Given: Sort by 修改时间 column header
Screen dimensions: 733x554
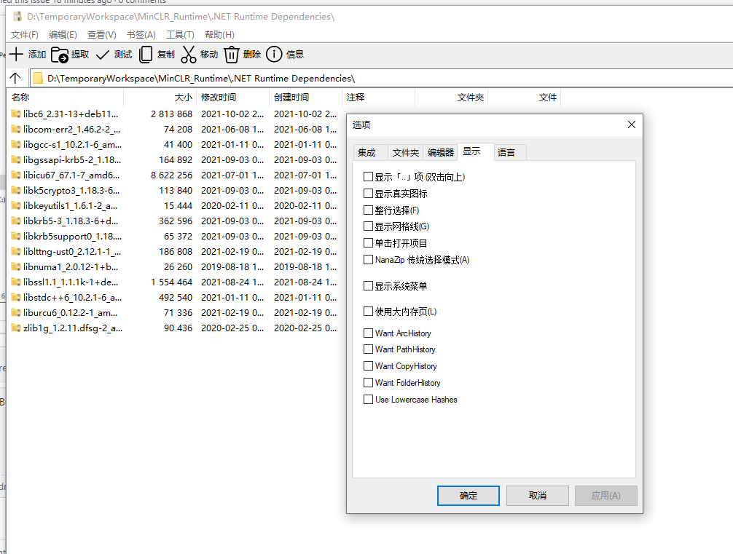Looking at the screenshot, I should pos(233,97).
